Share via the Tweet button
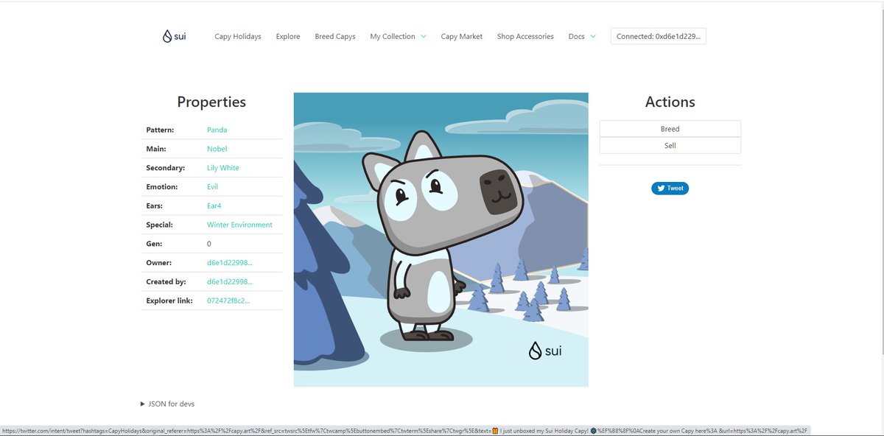 [670, 189]
